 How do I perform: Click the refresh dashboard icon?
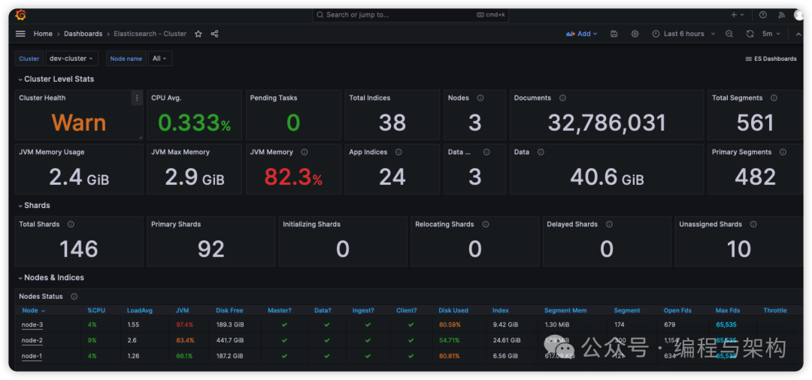pos(750,34)
